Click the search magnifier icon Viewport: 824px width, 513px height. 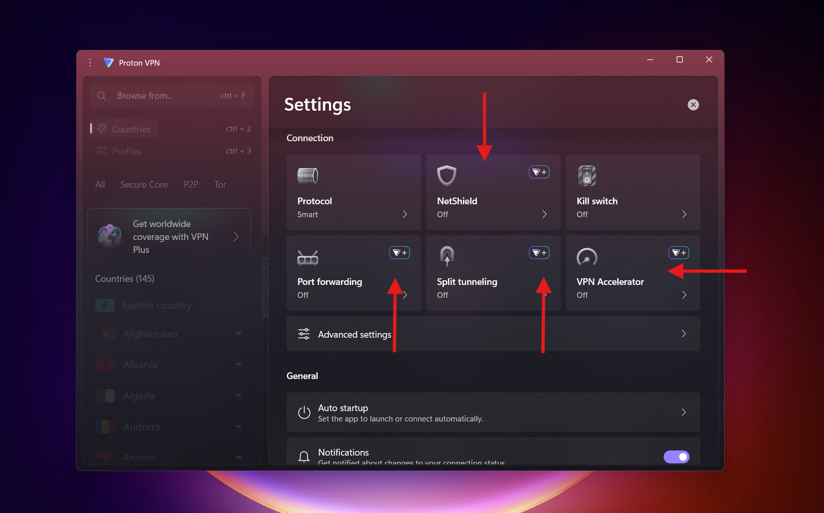tap(102, 96)
